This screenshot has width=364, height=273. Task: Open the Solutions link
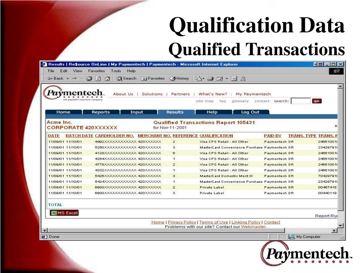tap(152, 94)
